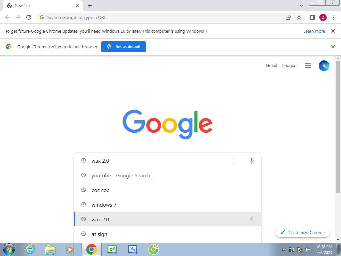This screenshot has width=341, height=256.
Task: Open Chrome's three-dot menu
Action: pyautogui.click(x=334, y=17)
